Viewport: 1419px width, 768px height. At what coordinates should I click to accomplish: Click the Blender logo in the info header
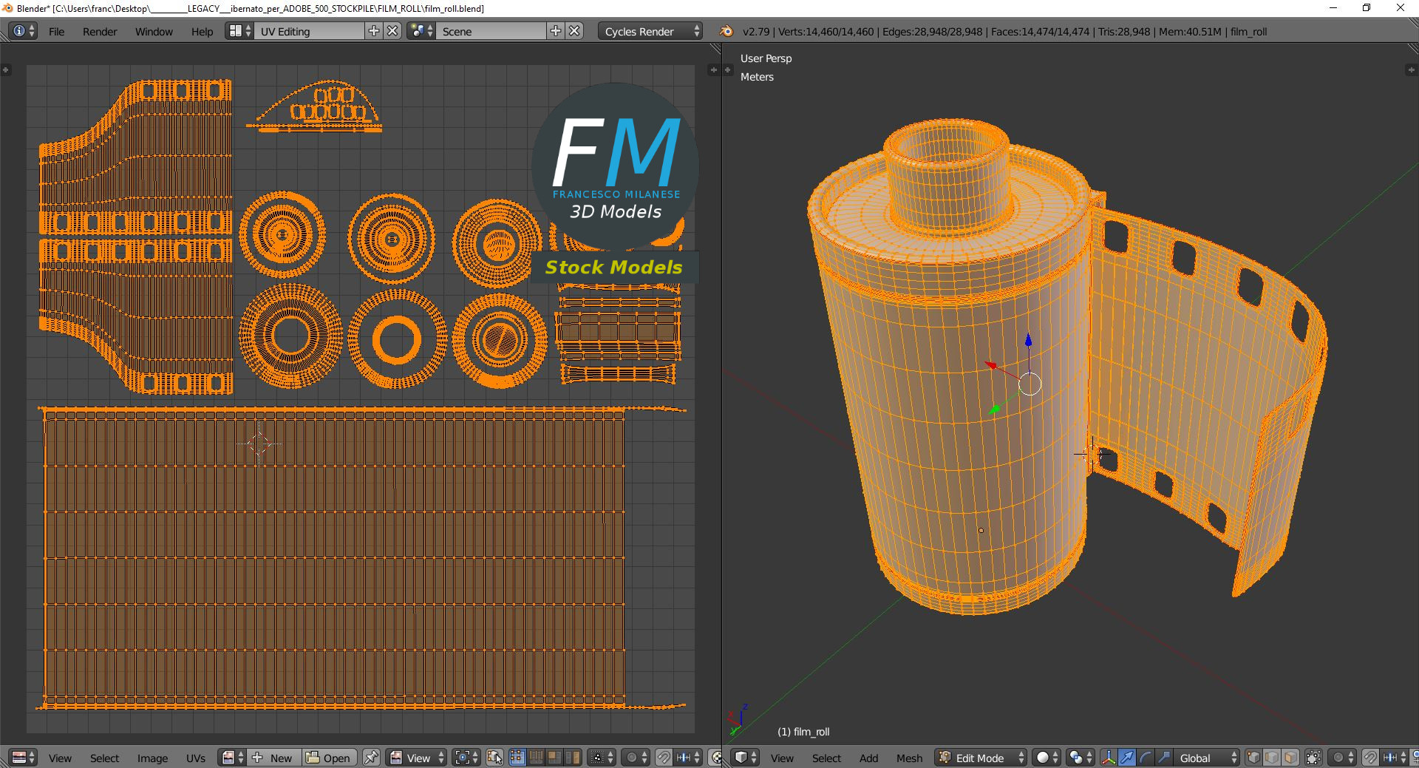(726, 31)
